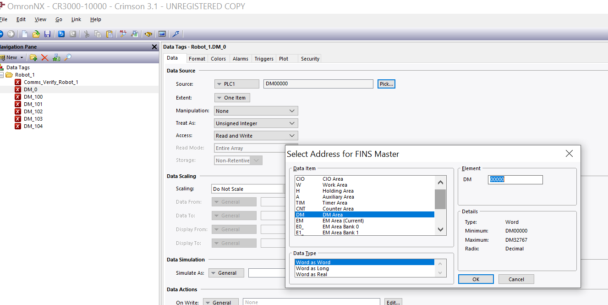Copy with the toolbar copy icon
Viewport: 608px width, 305px height.
pos(98,34)
